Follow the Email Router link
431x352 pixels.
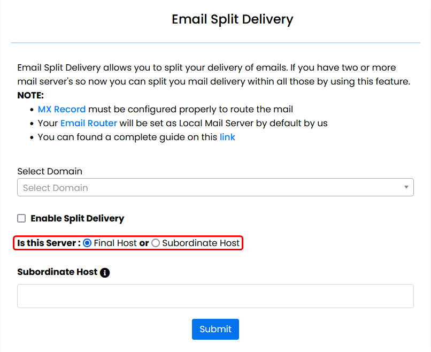[x=88, y=123]
